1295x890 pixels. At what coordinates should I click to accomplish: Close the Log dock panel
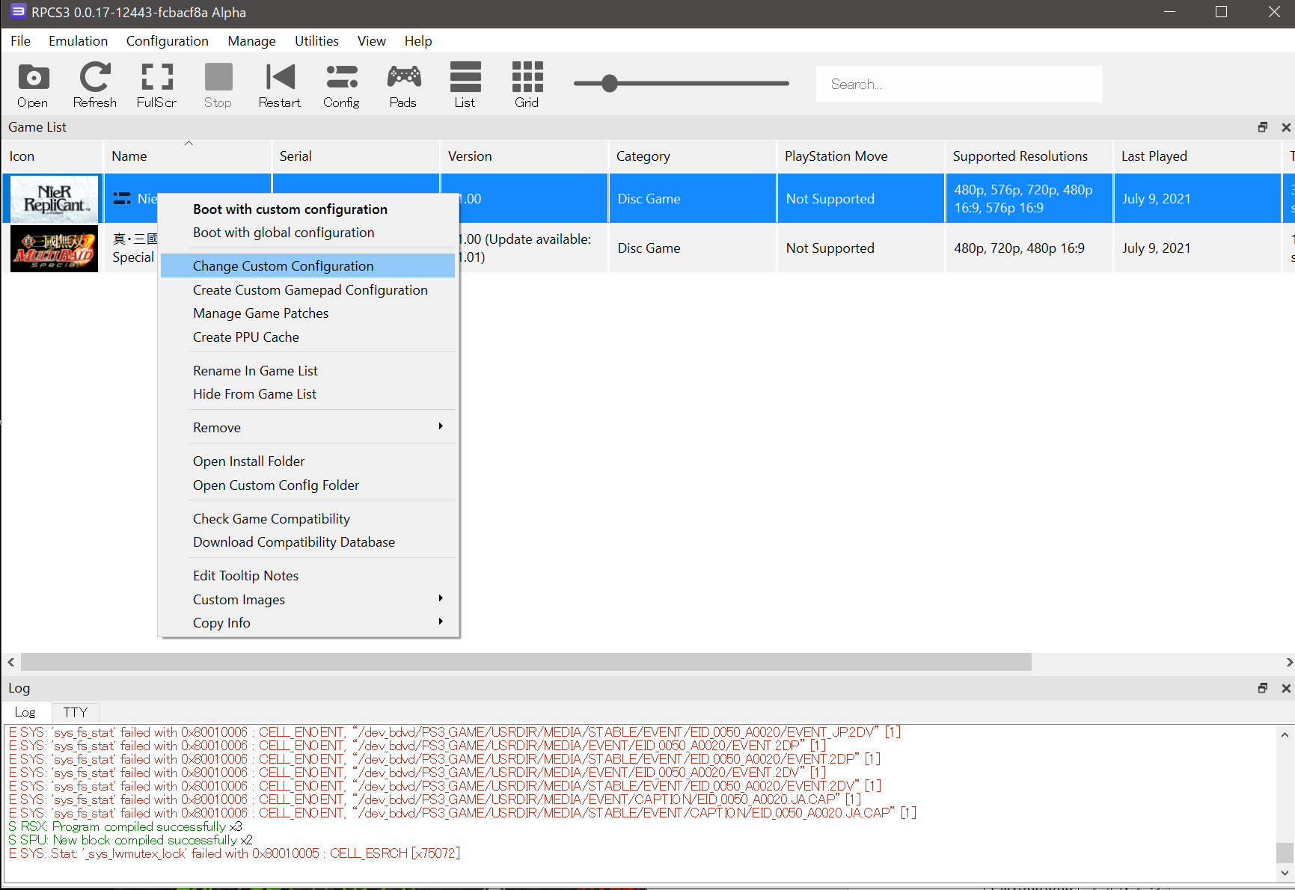click(x=1286, y=688)
